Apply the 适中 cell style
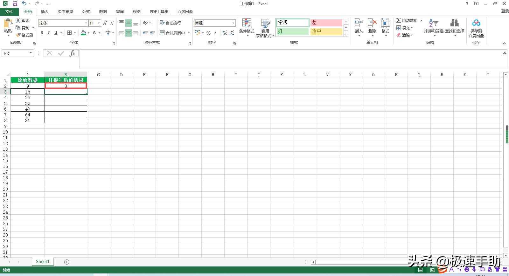The height and width of the screenshot is (276, 509). click(326, 31)
